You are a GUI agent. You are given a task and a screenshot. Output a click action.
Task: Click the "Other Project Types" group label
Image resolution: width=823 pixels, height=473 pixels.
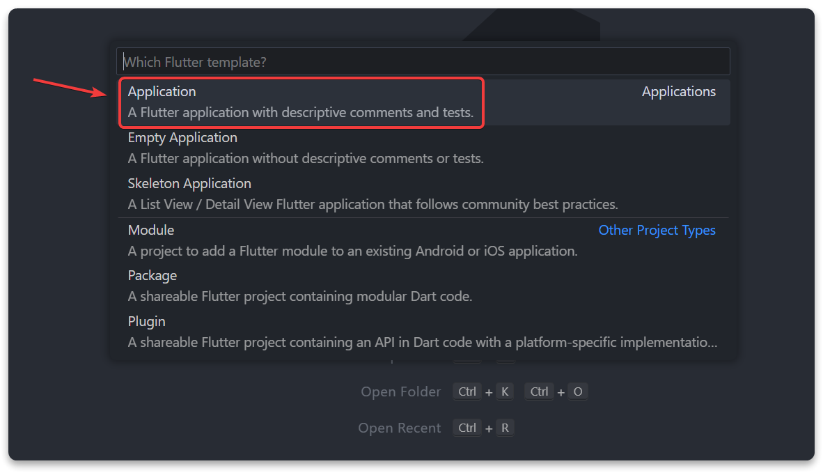coord(657,230)
